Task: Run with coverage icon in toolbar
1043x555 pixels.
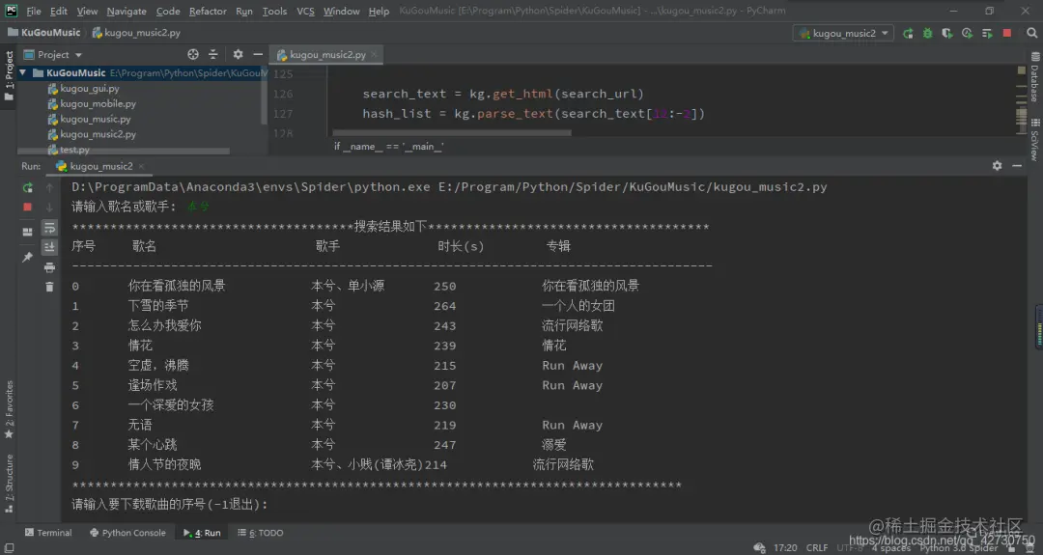Action: (947, 33)
